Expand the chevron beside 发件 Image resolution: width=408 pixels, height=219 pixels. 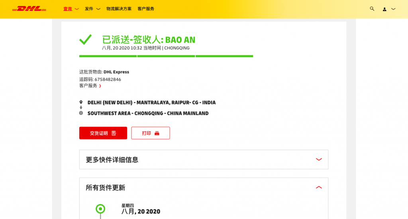[98, 9]
